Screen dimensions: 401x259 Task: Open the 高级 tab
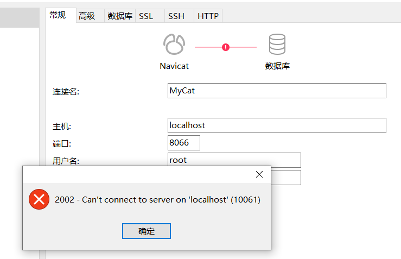[90, 16]
